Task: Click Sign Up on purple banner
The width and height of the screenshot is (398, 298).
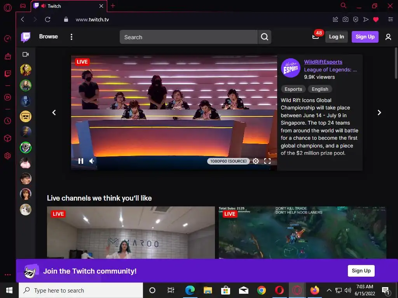Action: pyautogui.click(x=361, y=270)
